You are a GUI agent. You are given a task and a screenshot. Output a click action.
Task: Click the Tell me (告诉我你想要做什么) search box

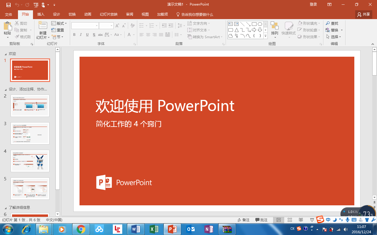(195, 14)
